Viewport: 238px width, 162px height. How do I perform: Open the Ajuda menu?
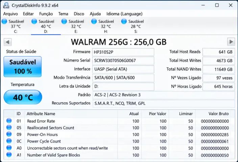click(x=95, y=14)
